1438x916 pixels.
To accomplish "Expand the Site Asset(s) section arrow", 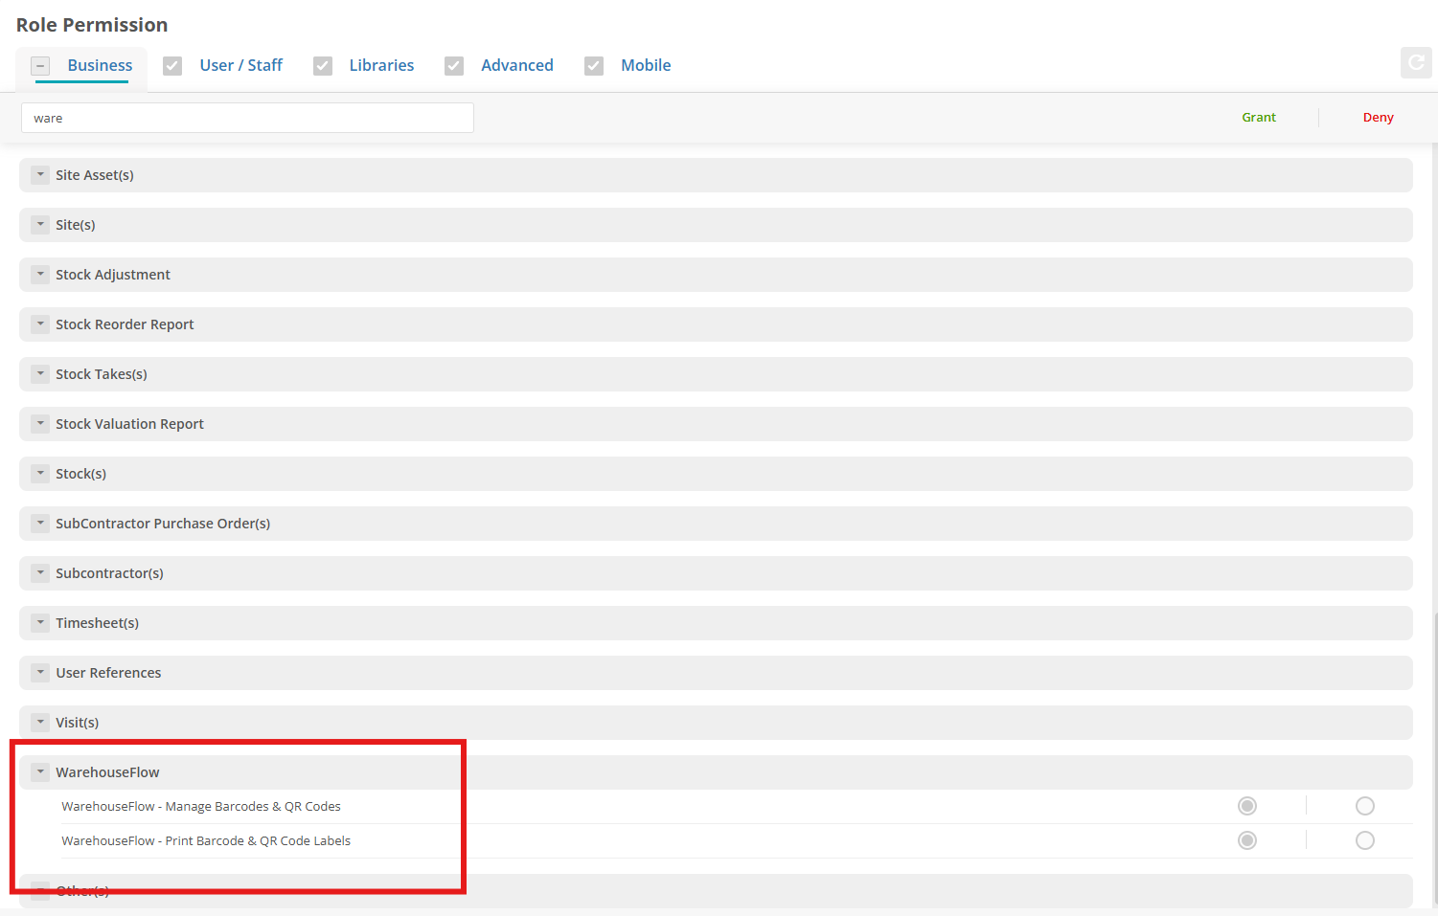I will point(40,175).
